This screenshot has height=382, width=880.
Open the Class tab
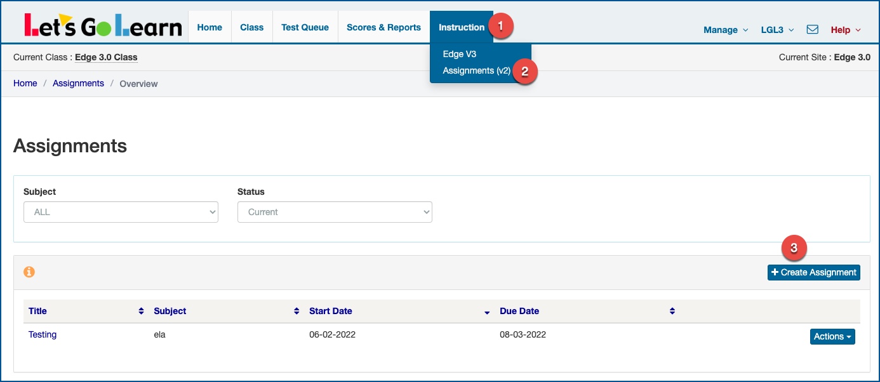coord(252,27)
